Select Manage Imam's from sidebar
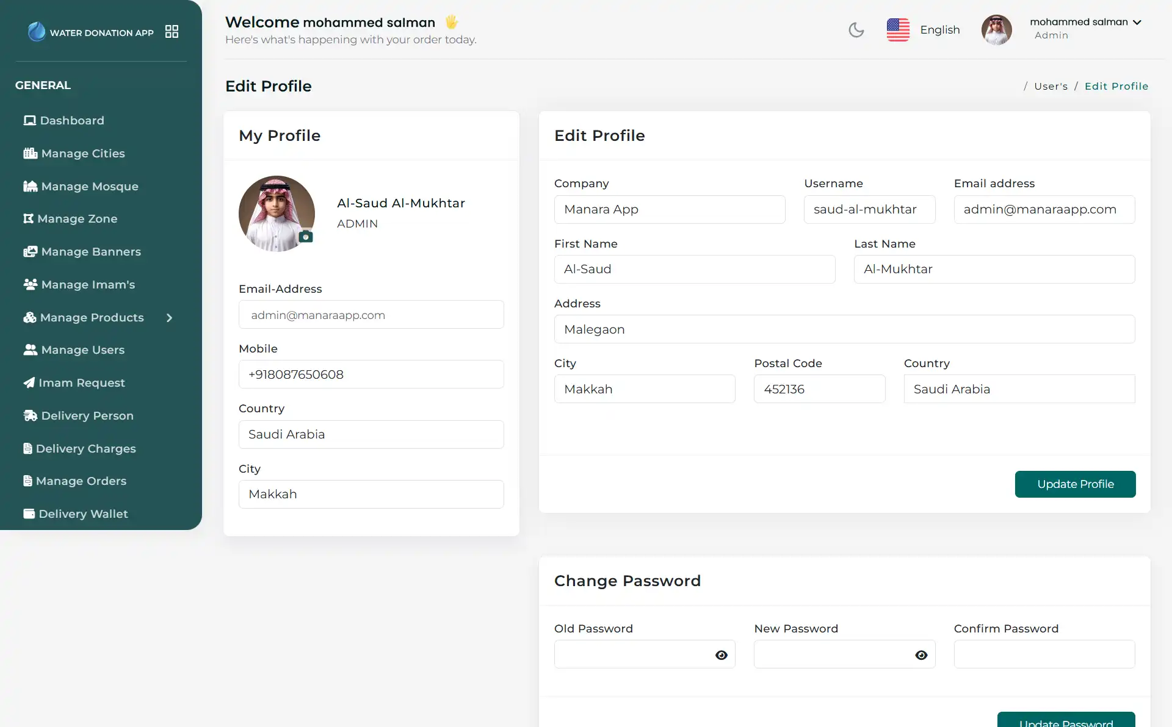 (x=88, y=284)
